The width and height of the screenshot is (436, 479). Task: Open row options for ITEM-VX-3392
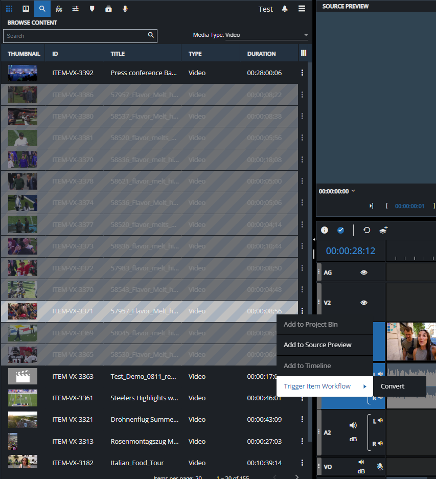pyautogui.click(x=302, y=73)
